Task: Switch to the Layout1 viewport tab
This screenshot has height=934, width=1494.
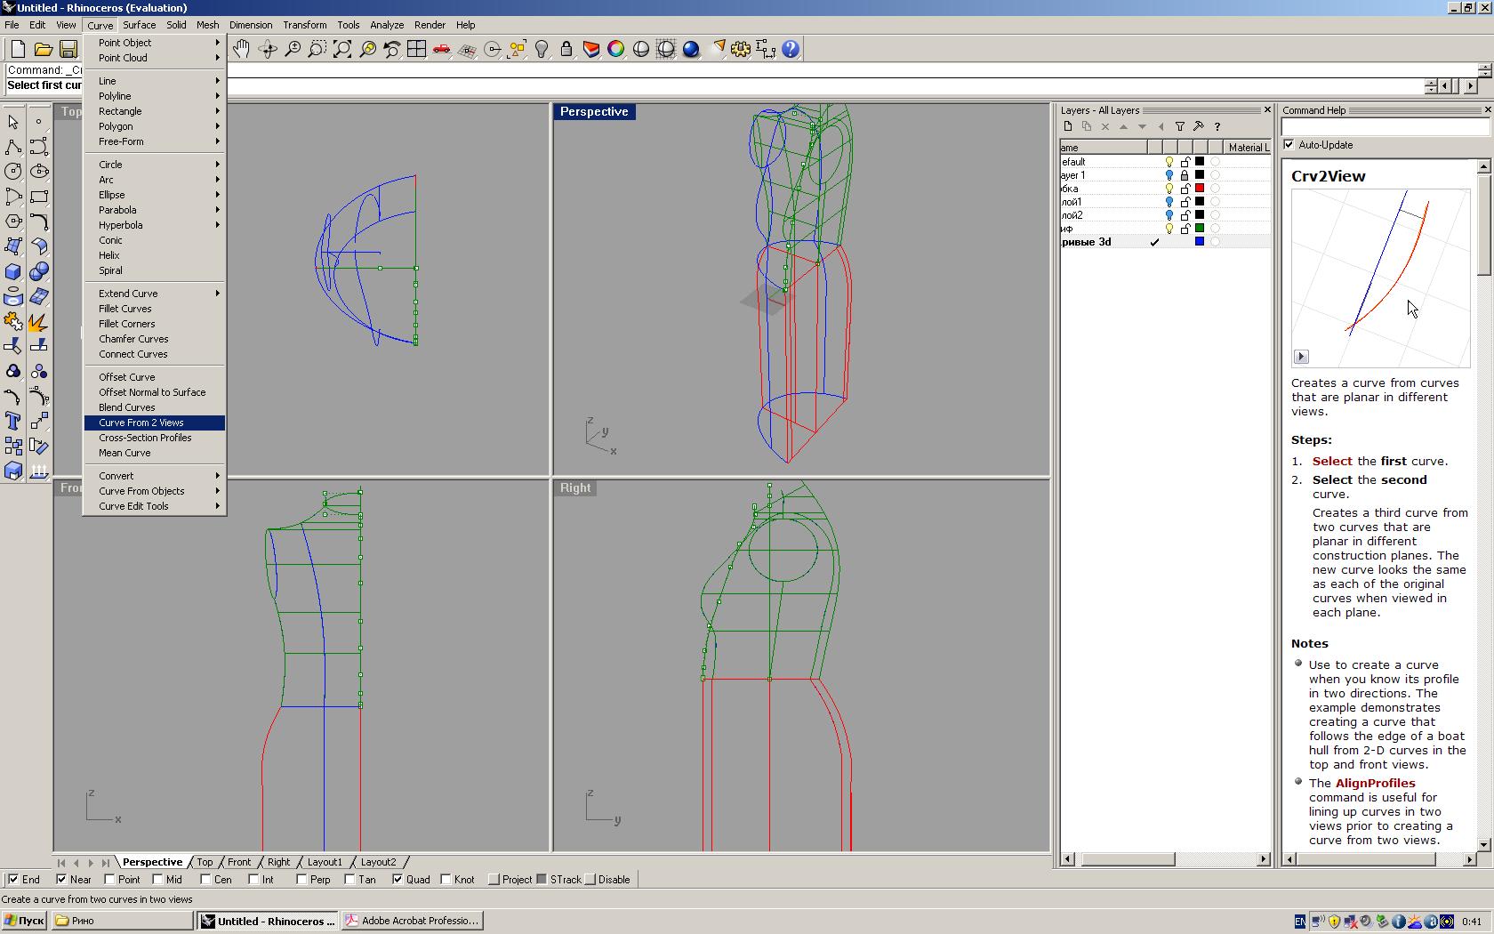Action: 325,862
